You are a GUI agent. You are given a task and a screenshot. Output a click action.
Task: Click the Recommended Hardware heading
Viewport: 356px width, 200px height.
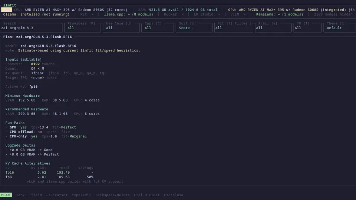(27, 109)
